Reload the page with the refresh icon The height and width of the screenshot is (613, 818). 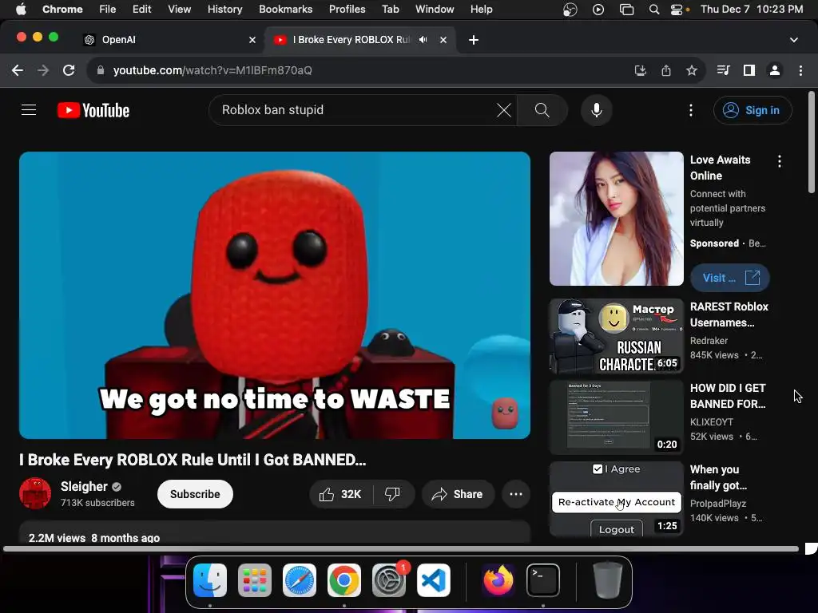[x=69, y=70]
